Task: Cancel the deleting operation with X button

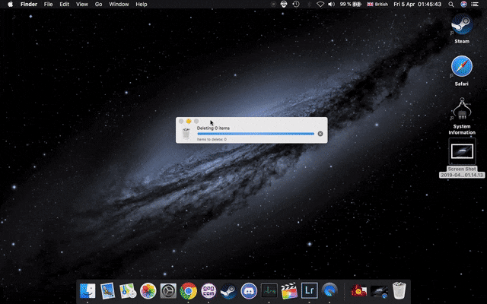Action: 320,134
